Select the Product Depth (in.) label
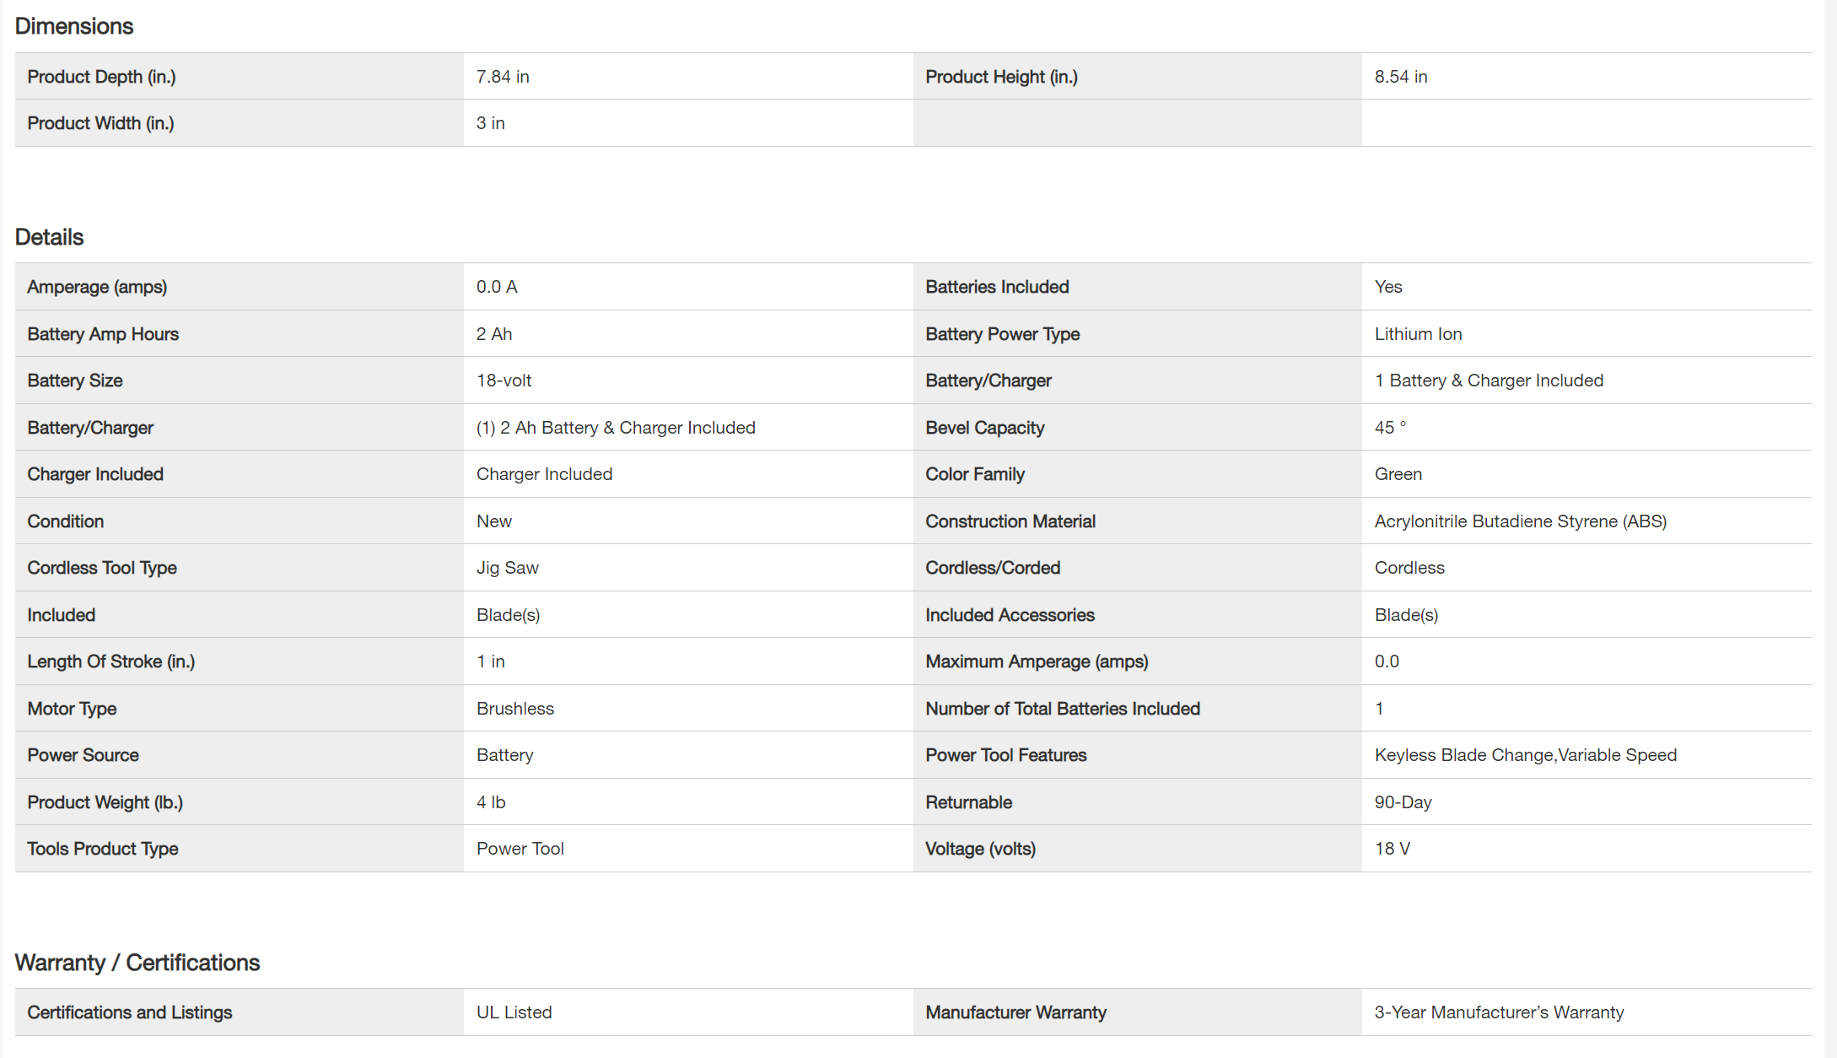The height and width of the screenshot is (1058, 1837). 101,77
